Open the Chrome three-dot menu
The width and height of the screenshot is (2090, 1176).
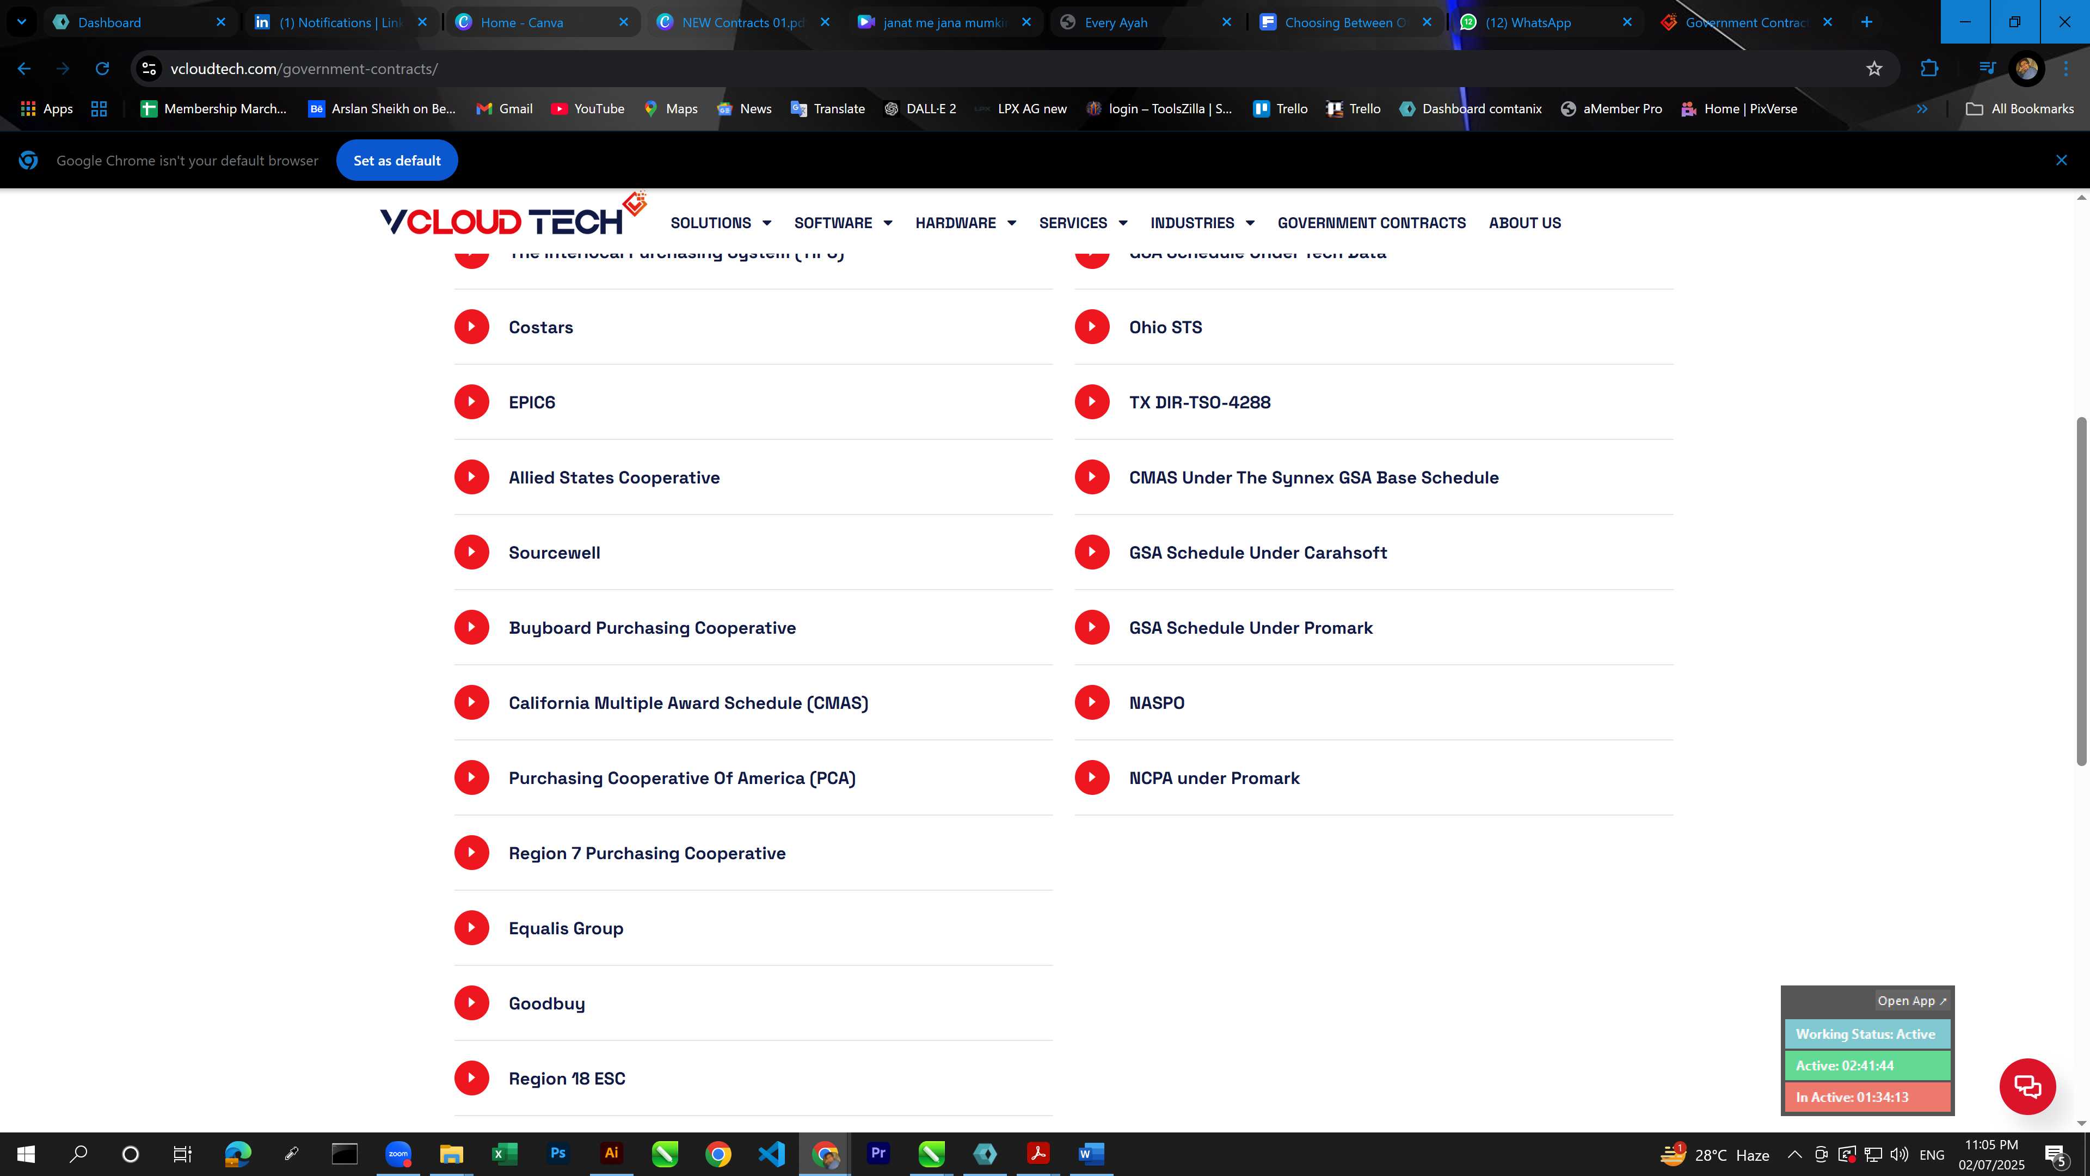click(x=2066, y=69)
